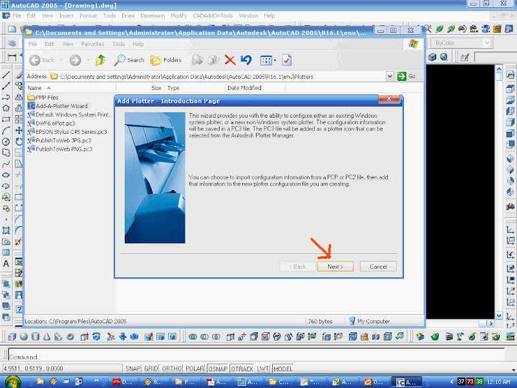This screenshot has height=388, width=517.
Task: Sort files by the Name column
Action: tap(70, 88)
